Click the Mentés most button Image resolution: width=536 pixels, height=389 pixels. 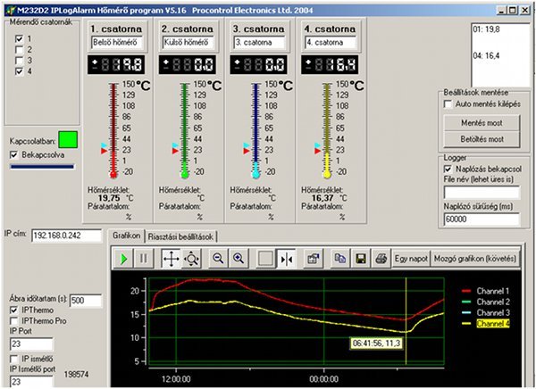coord(482,123)
